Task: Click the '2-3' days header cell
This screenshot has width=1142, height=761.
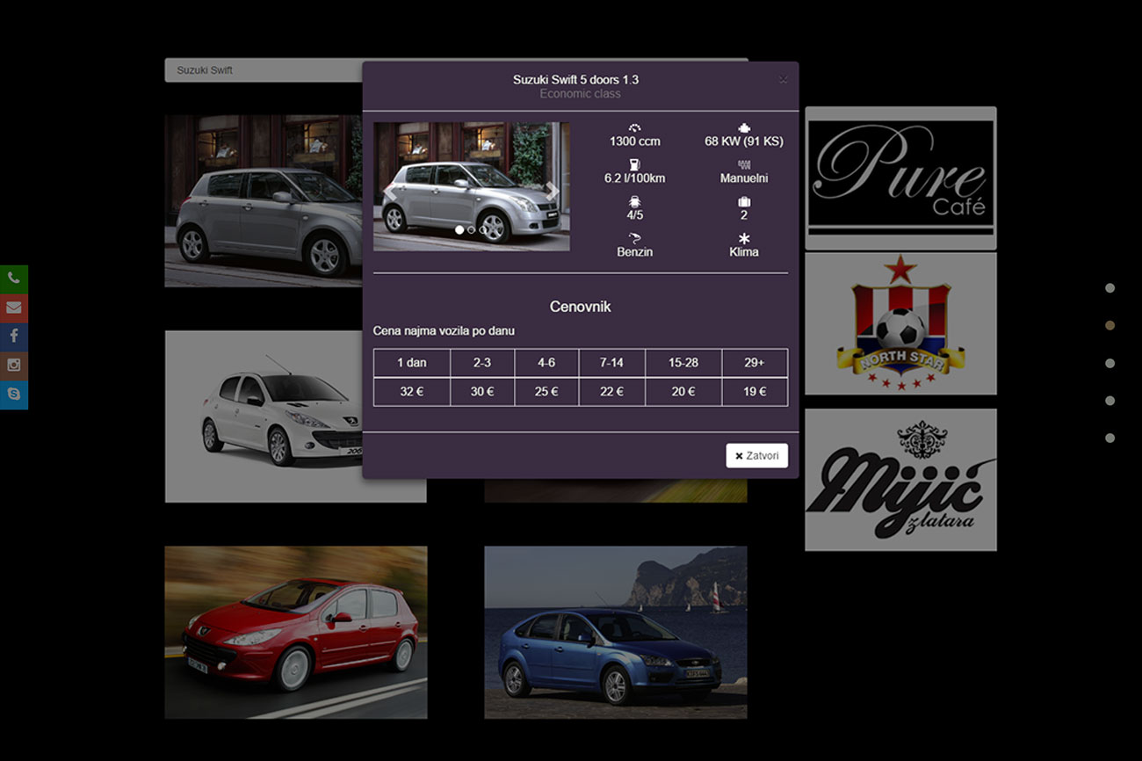Action: tap(482, 363)
